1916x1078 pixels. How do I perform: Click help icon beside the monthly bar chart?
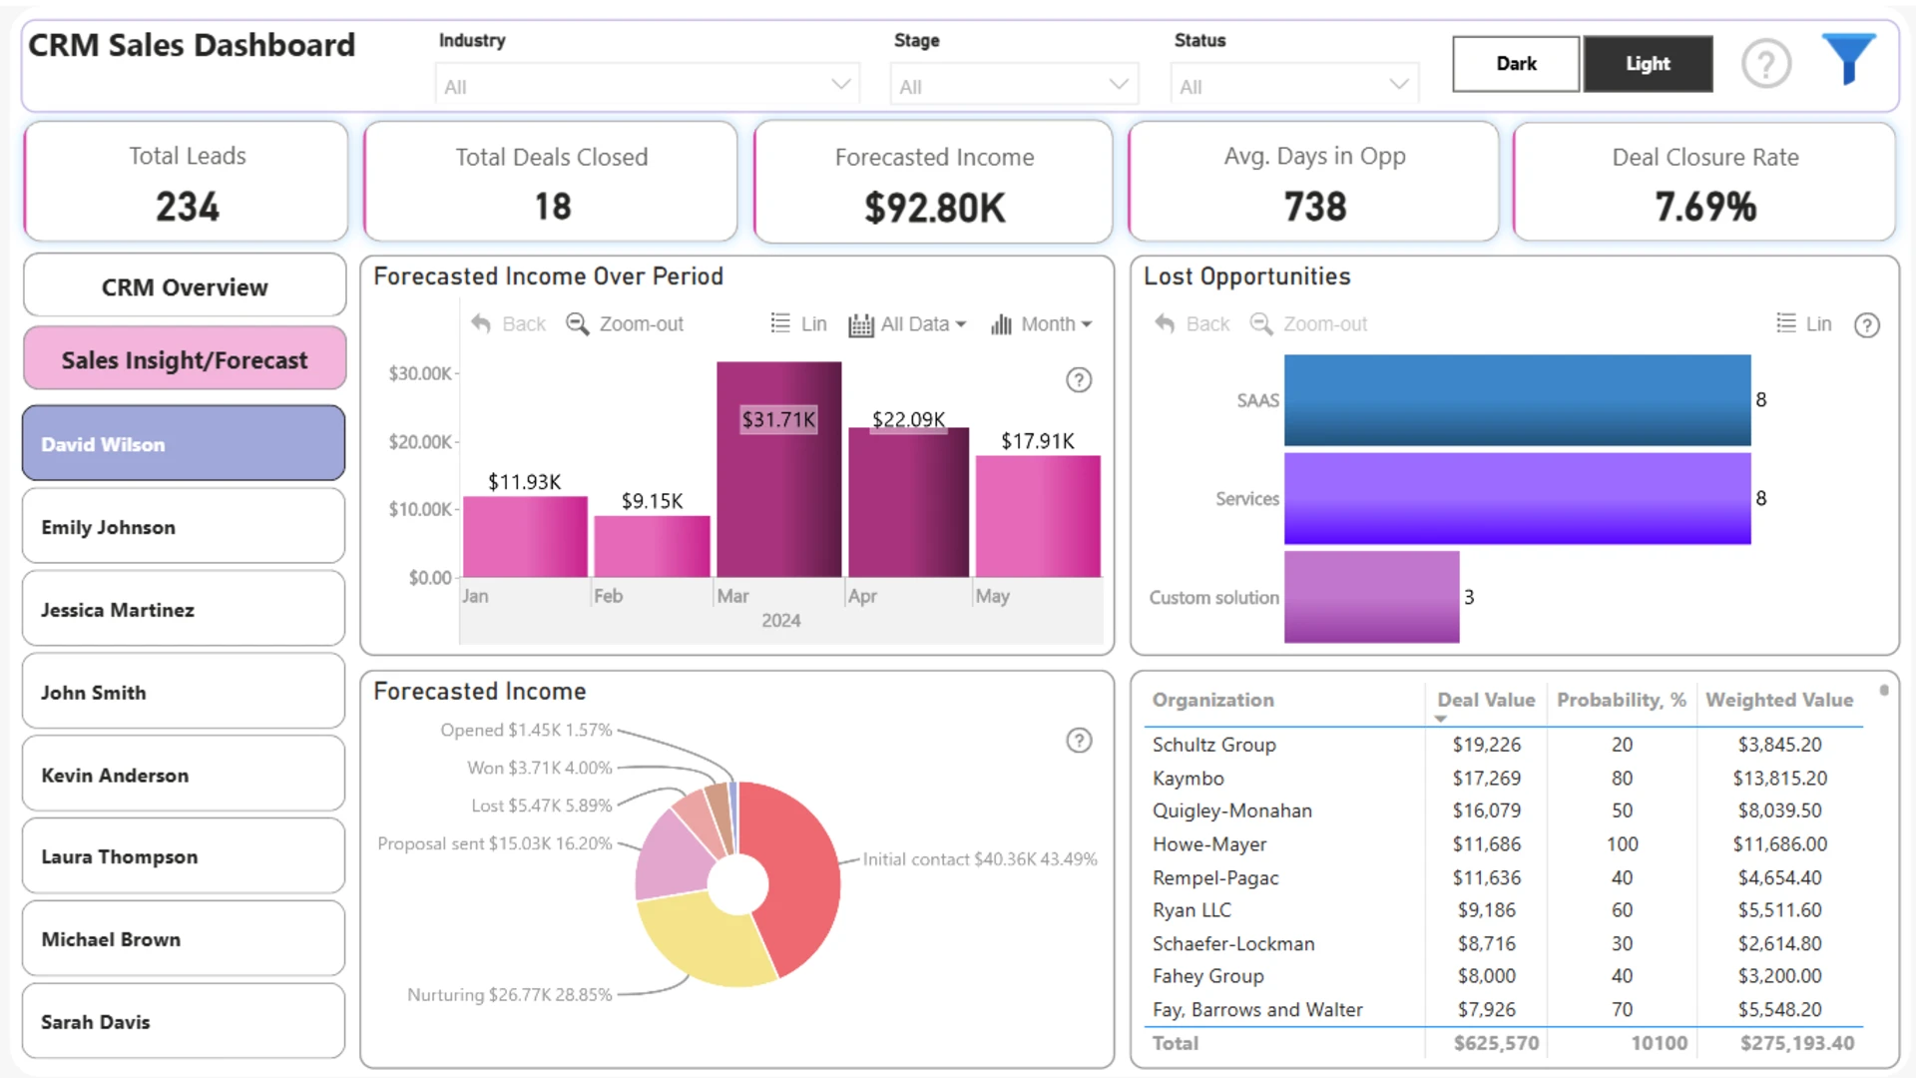[x=1079, y=380]
